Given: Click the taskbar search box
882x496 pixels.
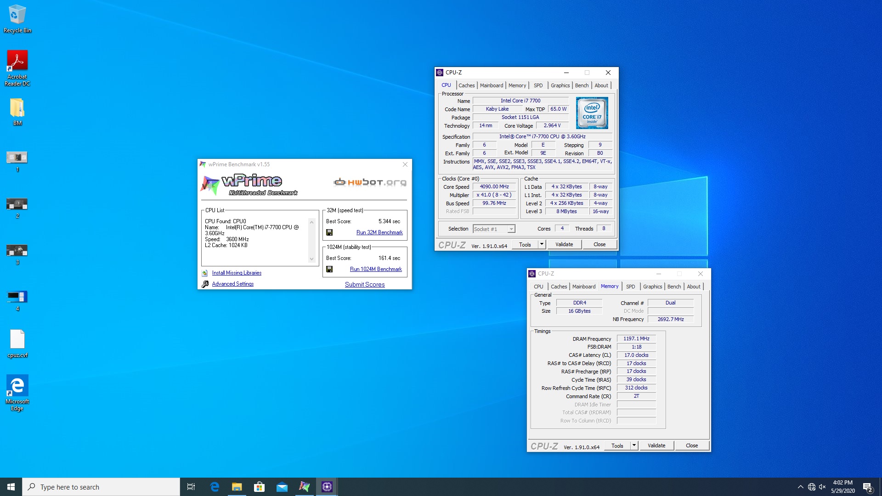Looking at the screenshot, I should coord(101,487).
